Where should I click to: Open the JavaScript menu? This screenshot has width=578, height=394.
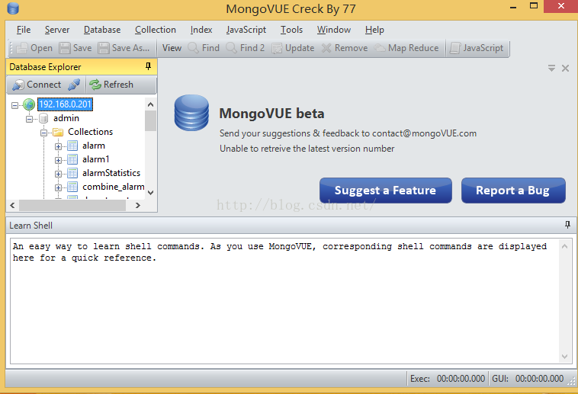(246, 30)
